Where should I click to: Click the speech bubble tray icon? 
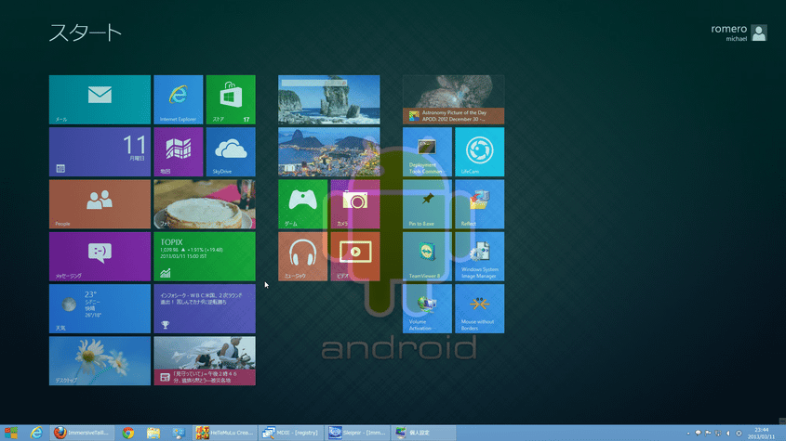(698, 433)
